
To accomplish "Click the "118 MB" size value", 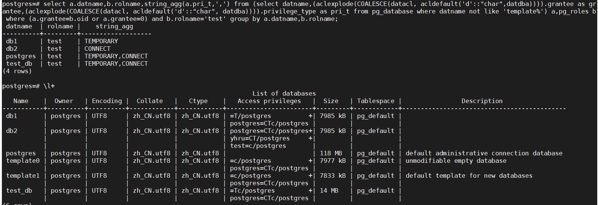I will pyautogui.click(x=331, y=153).
